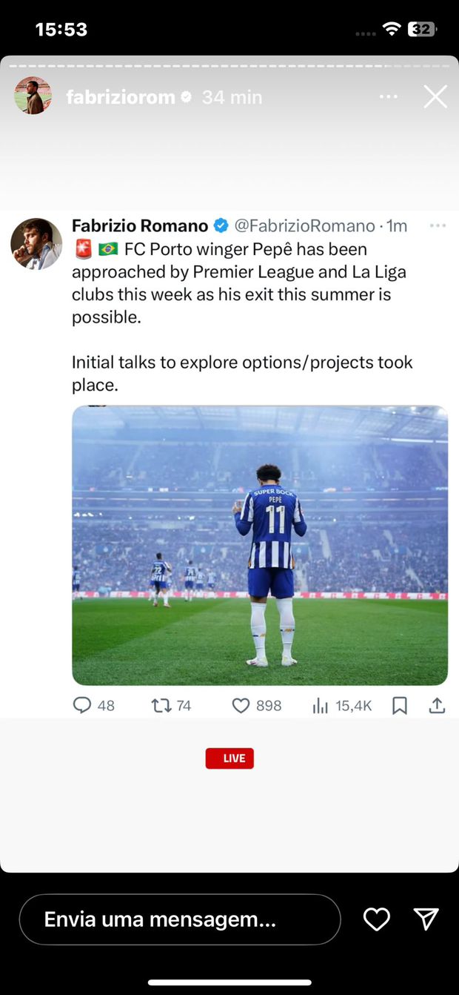Close the story with the X button

[x=435, y=97]
